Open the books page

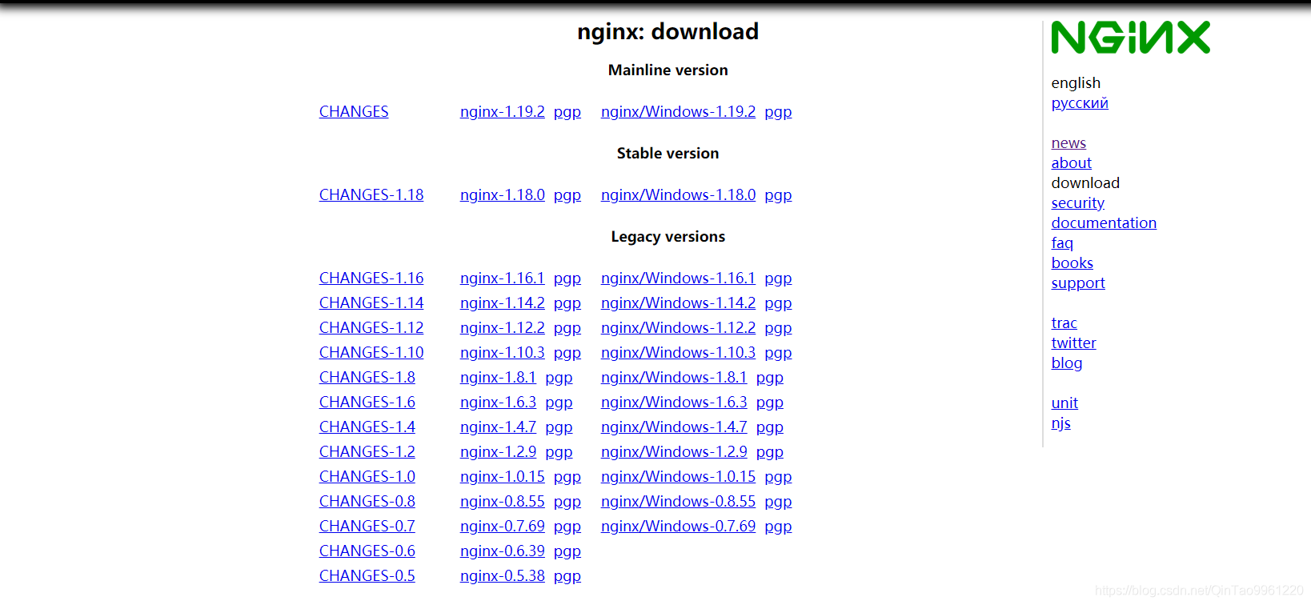coord(1072,263)
